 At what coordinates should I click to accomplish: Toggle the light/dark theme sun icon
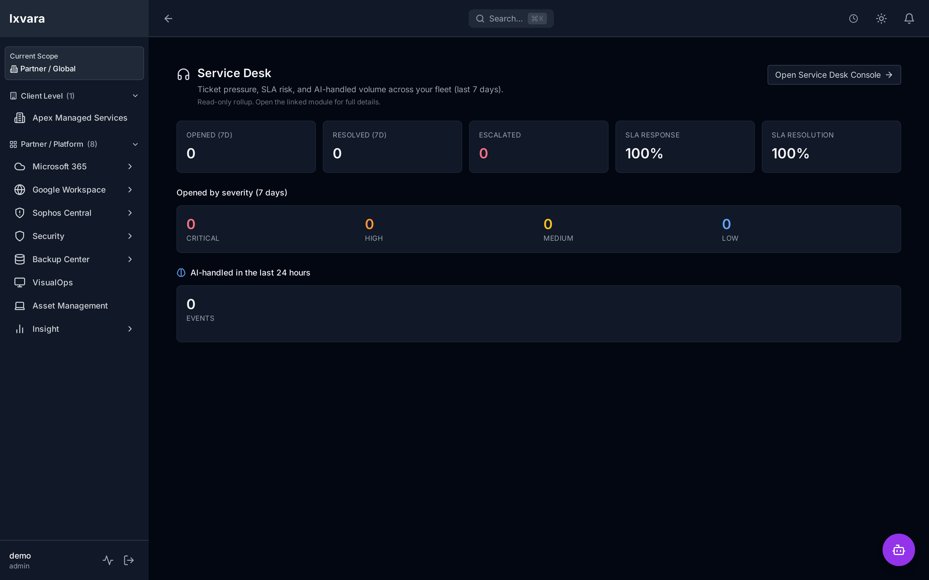(881, 18)
